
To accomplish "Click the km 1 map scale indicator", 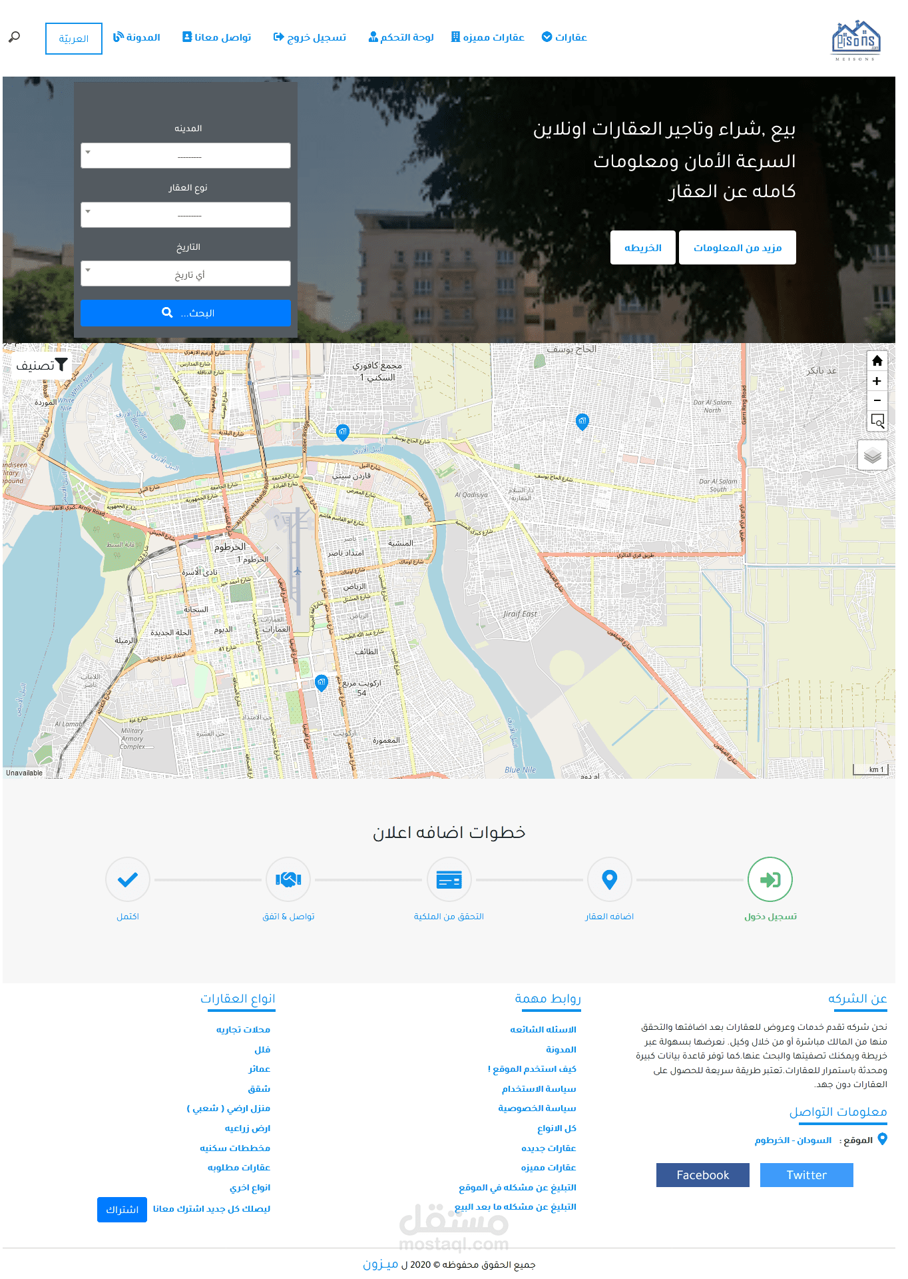I will (871, 769).
